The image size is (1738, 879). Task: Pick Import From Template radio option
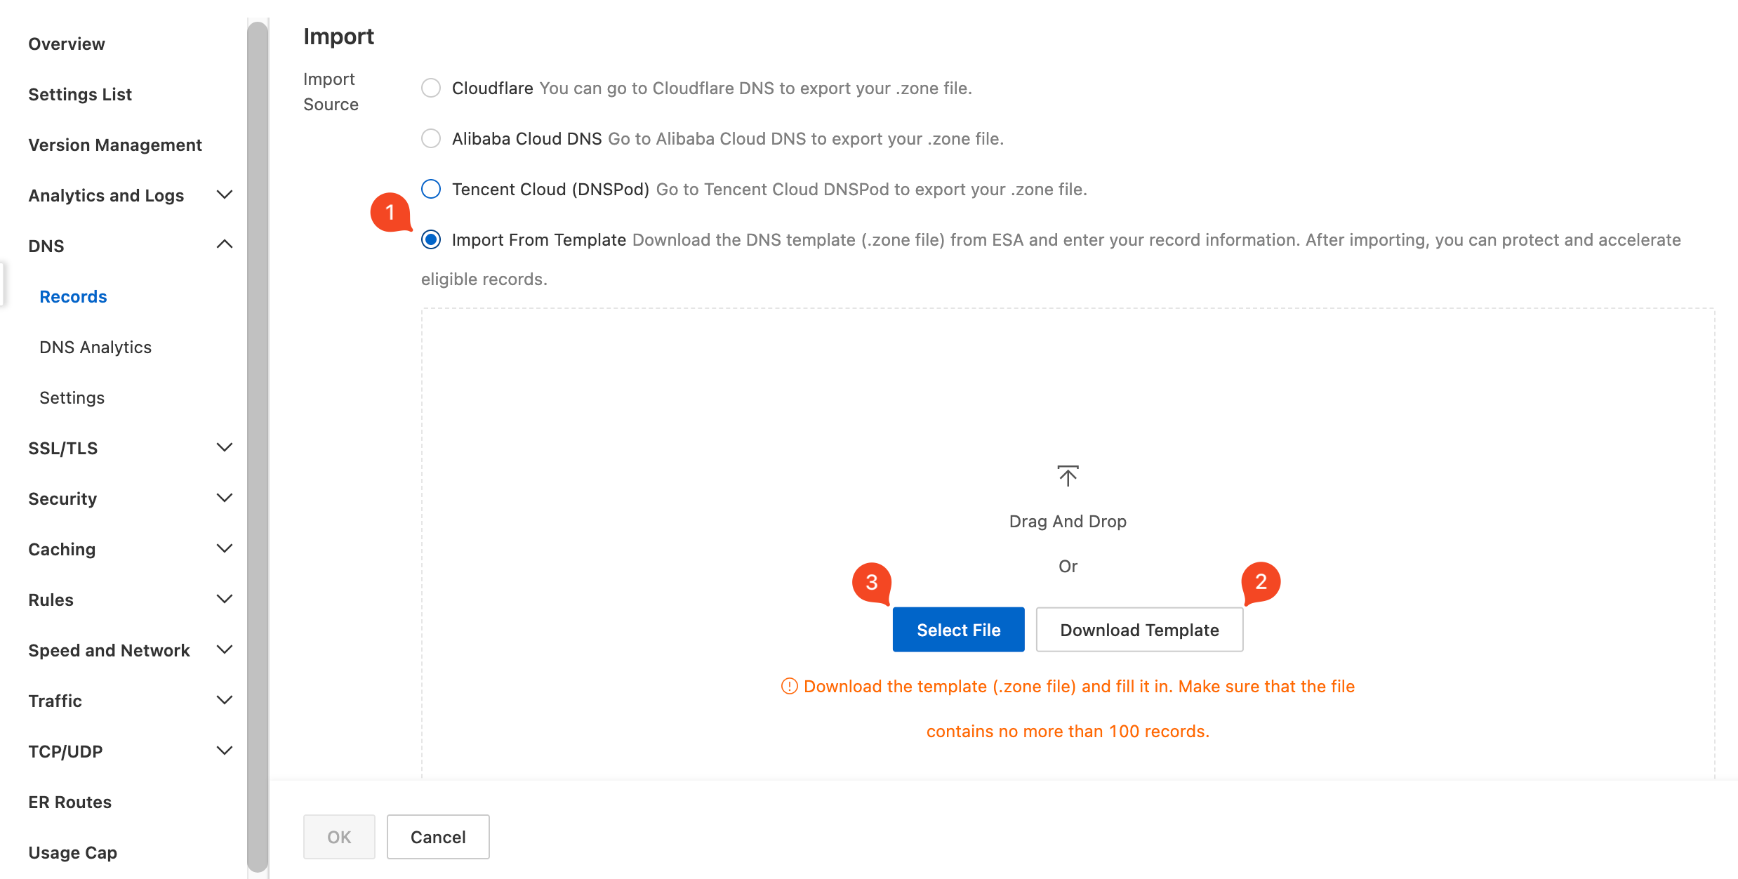(x=431, y=239)
